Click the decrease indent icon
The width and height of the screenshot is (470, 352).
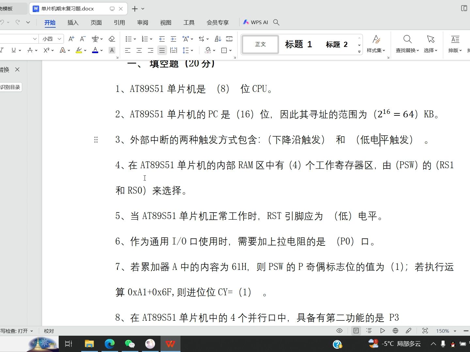click(x=162, y=39)
